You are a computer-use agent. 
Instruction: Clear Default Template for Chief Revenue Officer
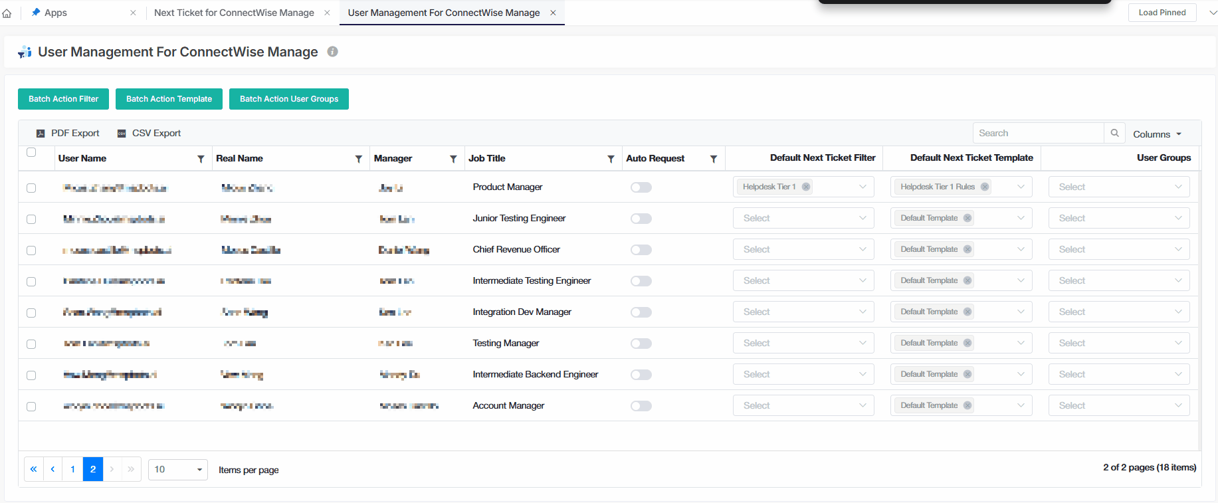(x=967, y=249)
